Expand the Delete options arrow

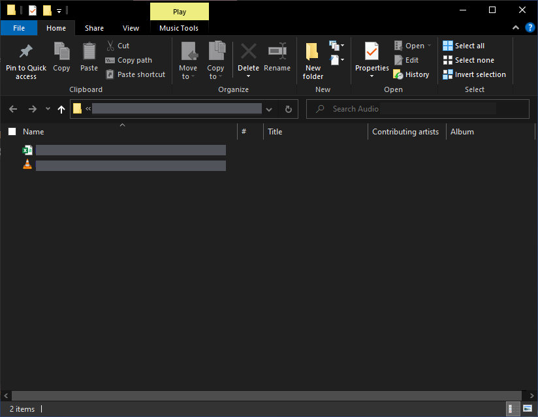coord(248,76)
